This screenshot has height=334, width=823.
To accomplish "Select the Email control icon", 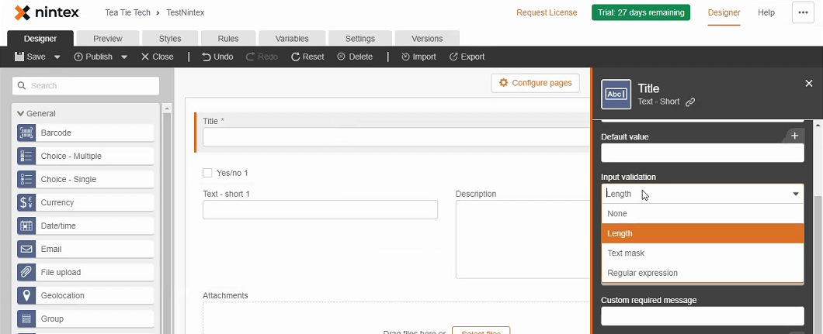I will (26, 250).
